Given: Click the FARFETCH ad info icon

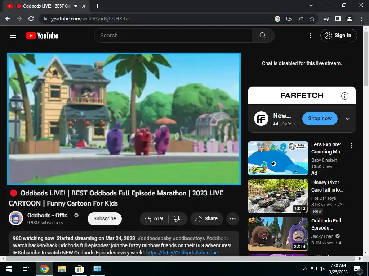Looking at the screenshot, I should click(345, 96).
